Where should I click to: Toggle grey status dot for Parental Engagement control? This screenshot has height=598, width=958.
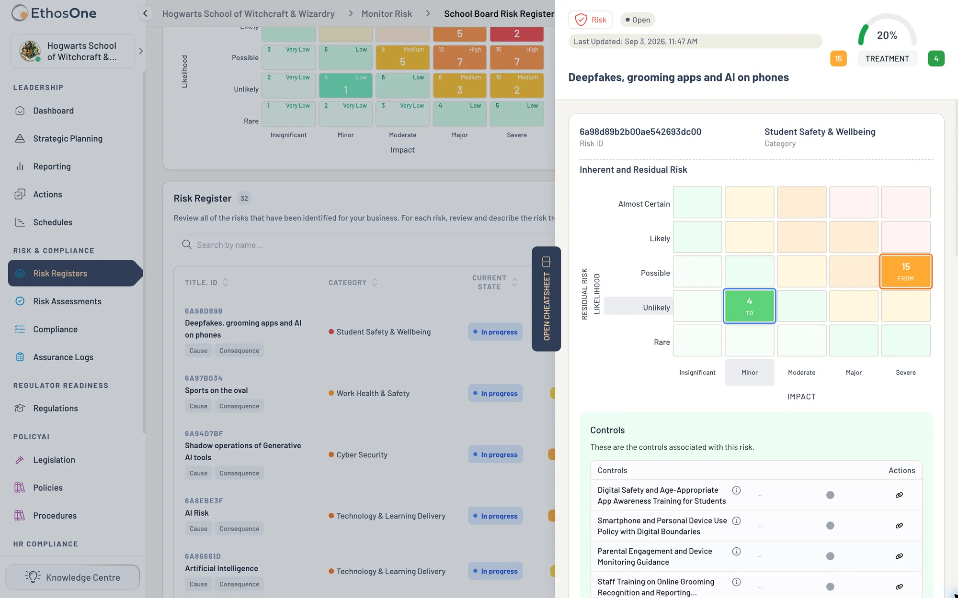[x=830, y=556]
